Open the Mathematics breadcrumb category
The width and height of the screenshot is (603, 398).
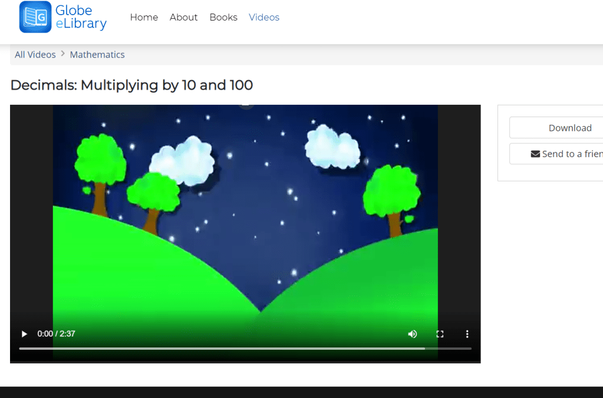(x=97, y=54)
